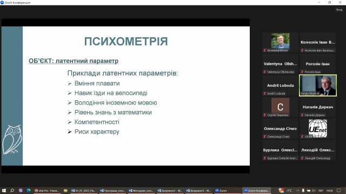Switch to the Chrome taskbar window
Screen dimensions: 346x194
click(46, 190)
